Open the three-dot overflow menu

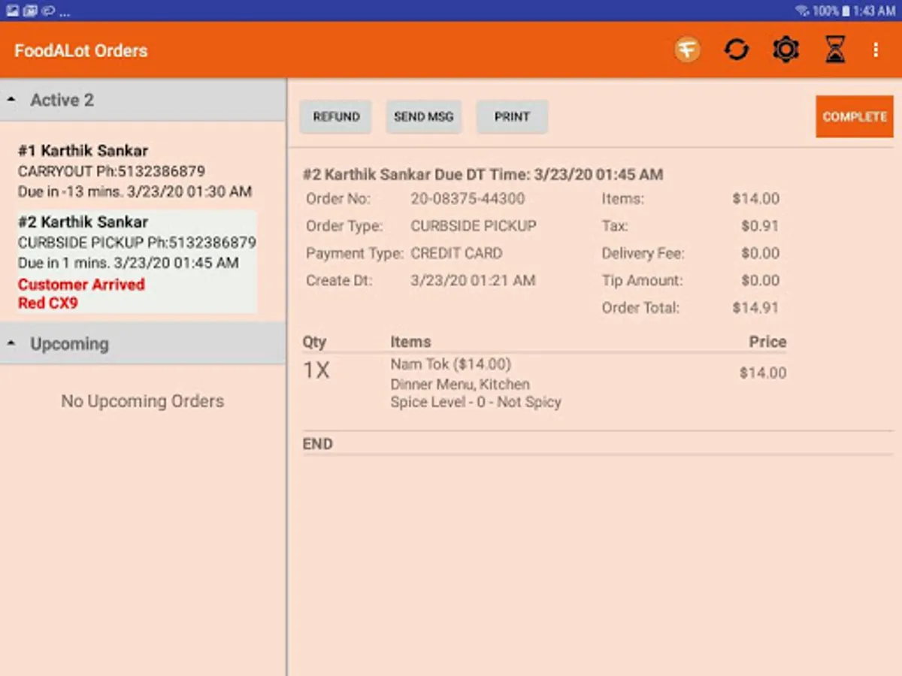click(876, 50)
